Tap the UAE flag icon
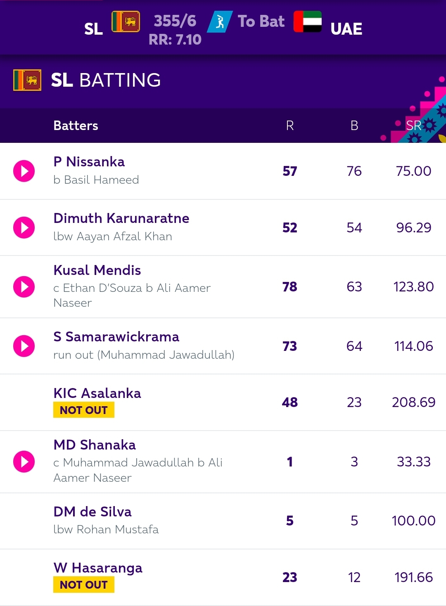Screen dimensions: 446x606 308,22
